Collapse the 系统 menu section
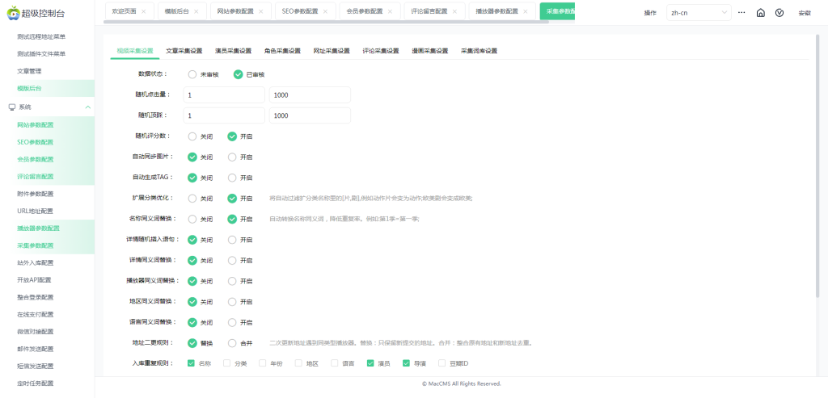Viewport: 828px width, 398px height. 87,107
